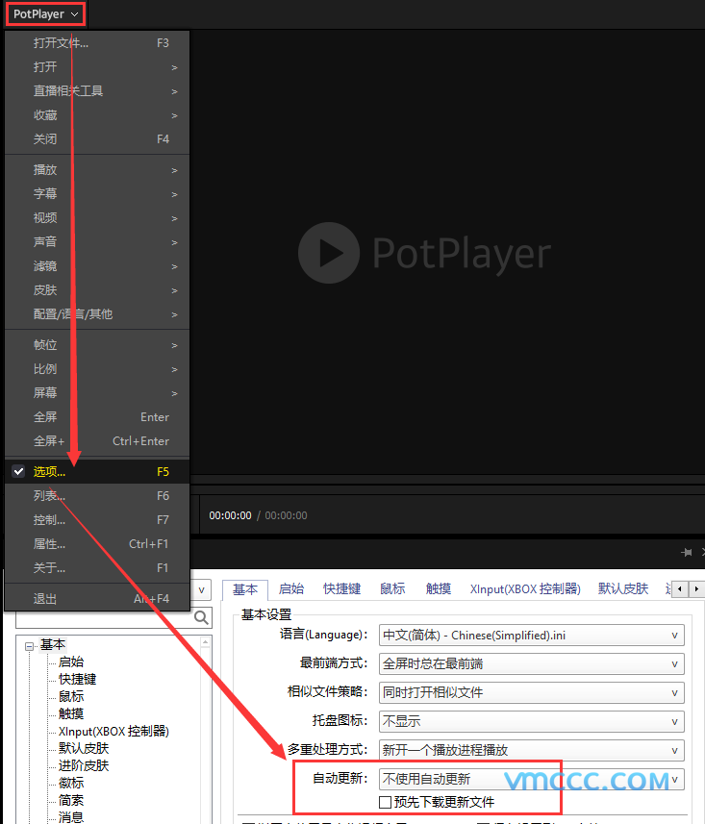Choose 关于... F1 from the menu
This screenshot has height=824, width=705.
click(97, 568)
